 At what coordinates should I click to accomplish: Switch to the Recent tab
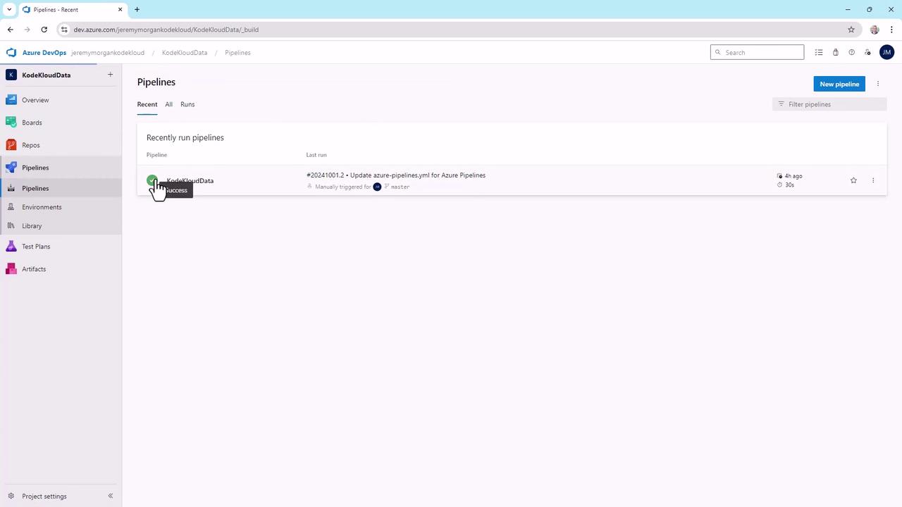(147, 104)
